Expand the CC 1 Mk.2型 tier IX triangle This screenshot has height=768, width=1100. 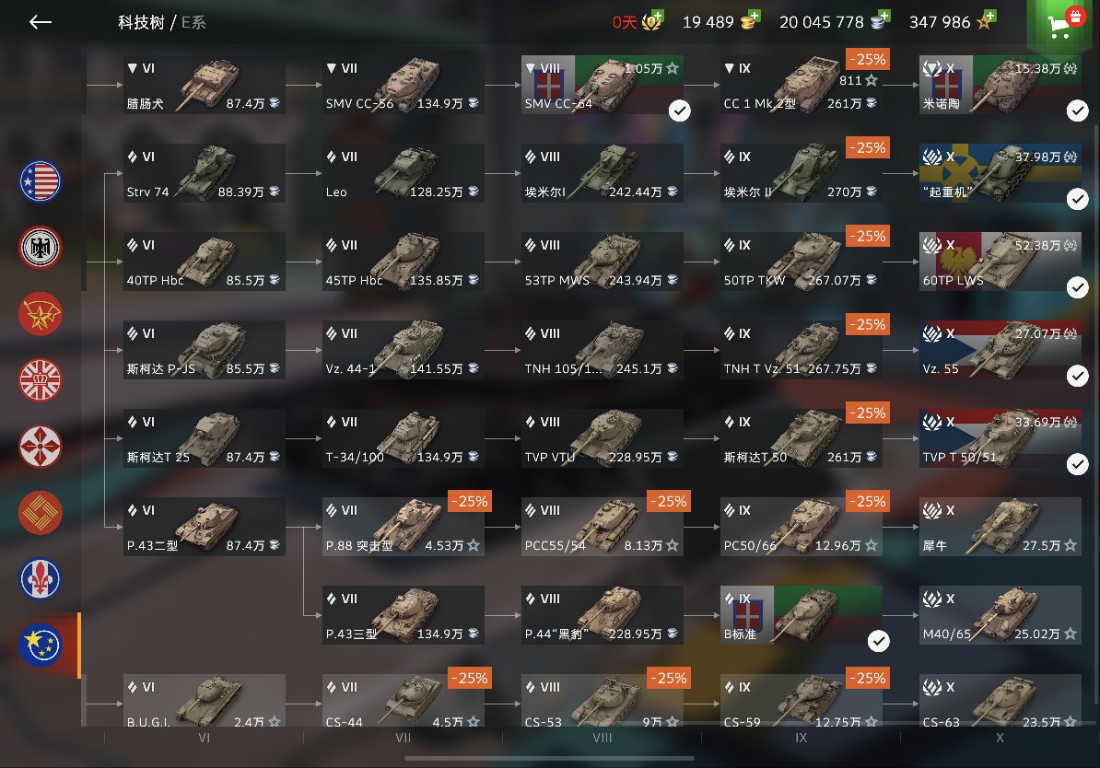730,68
